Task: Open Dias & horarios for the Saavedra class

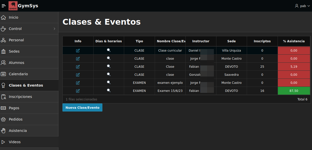Action: 108,74
